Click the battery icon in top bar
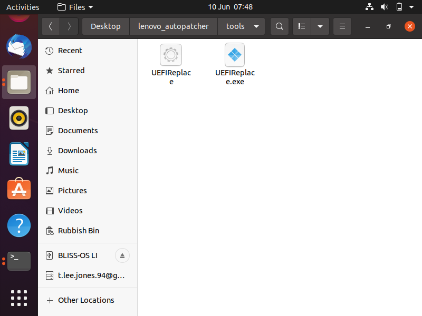The image size is (422, 316). [399, 7]
